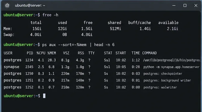This screenshot has height=112, width=202.
Task: Click the /usr/lib/postgresql/16/bin/postgres command path
Action: point(171,60)
